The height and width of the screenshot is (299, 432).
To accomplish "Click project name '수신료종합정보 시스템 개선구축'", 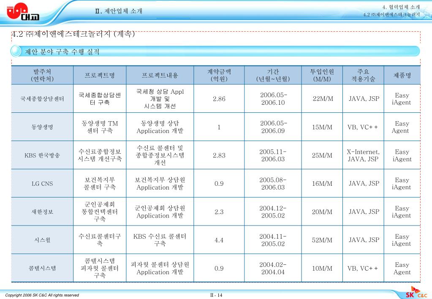I will (100, 155).
